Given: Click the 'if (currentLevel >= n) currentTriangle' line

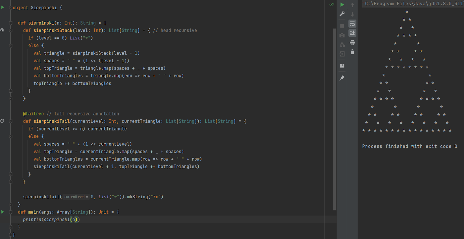Looking at the screenshot, I should (x=77, y=129).
